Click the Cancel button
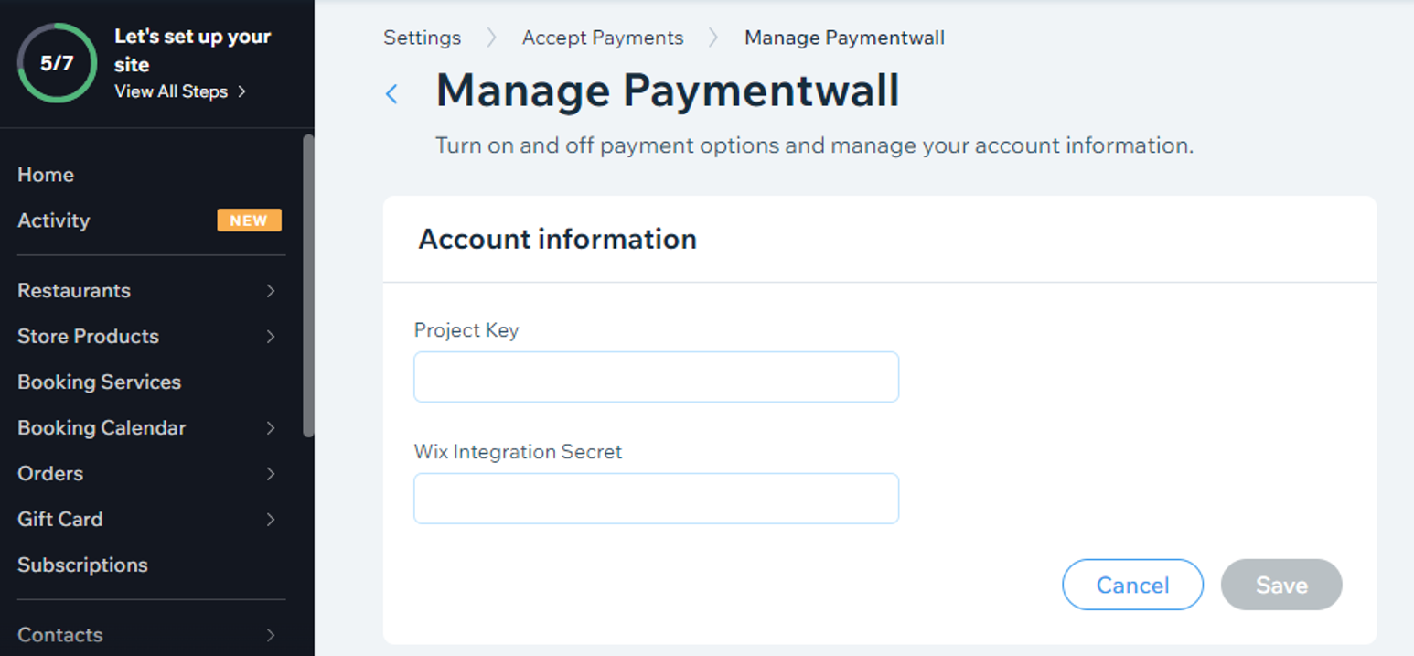Viewport: 1414px width, 656px height. (x=1132, y=585)
